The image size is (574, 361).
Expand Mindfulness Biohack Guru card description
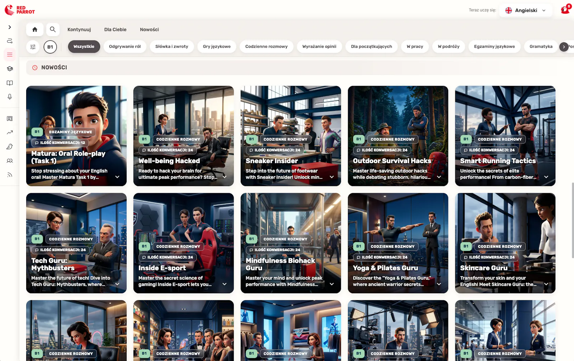tap(332, 284)
